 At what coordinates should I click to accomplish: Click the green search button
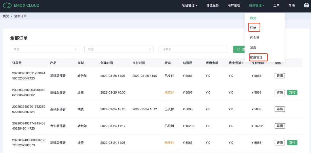(x=239, y=49)
